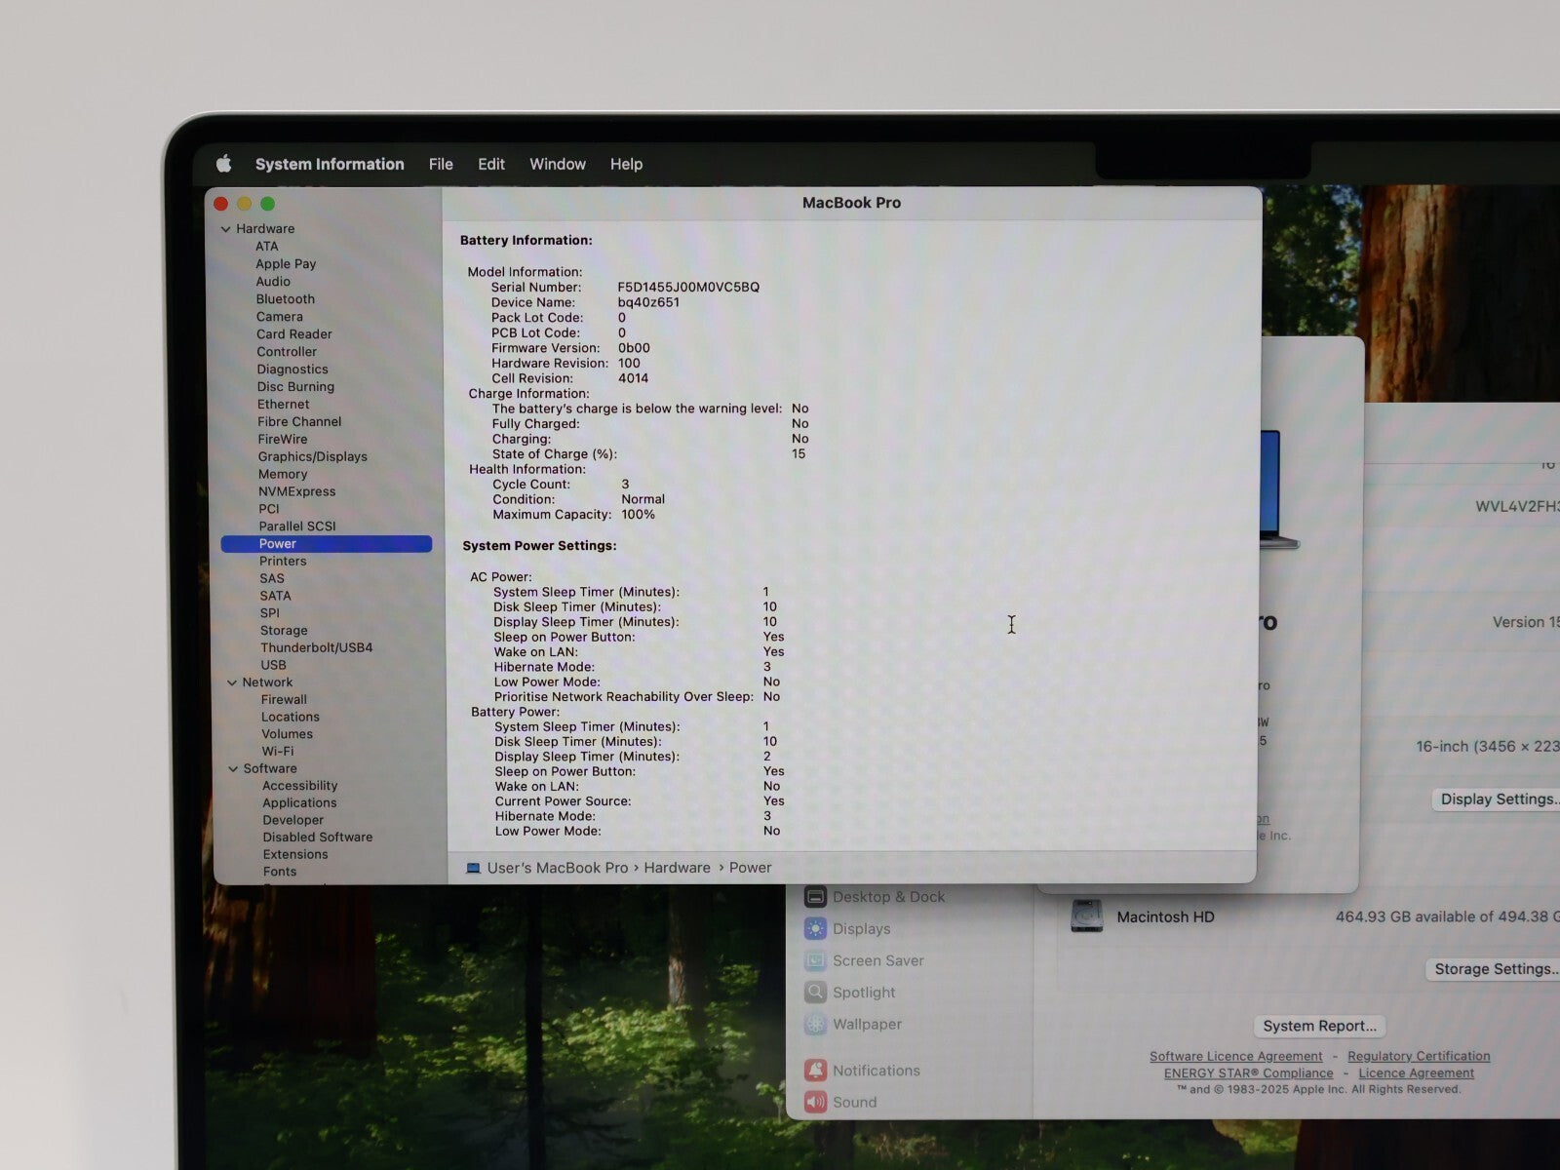The height and width of the screenshot is (1170, 1560).
Task: Open the Apple menu
Action: coord(223,164)
